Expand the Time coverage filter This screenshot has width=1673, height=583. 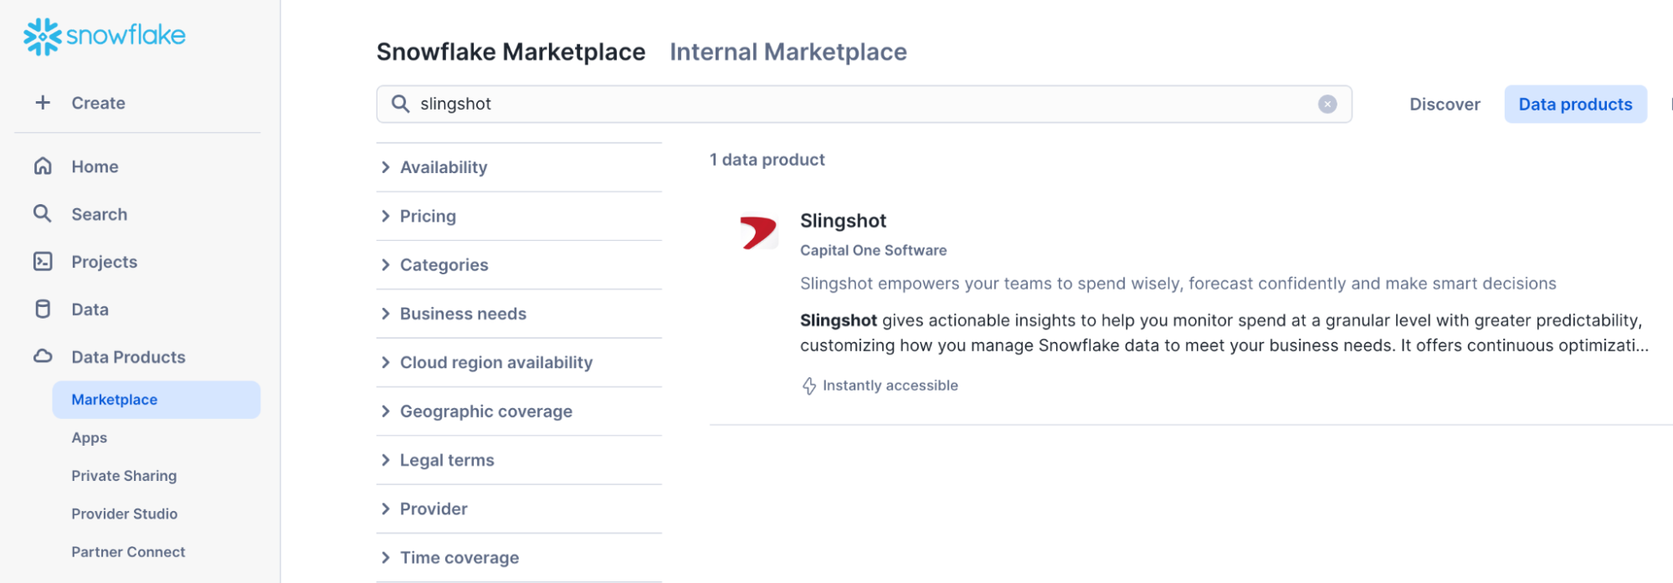click(x=519, y=558)
